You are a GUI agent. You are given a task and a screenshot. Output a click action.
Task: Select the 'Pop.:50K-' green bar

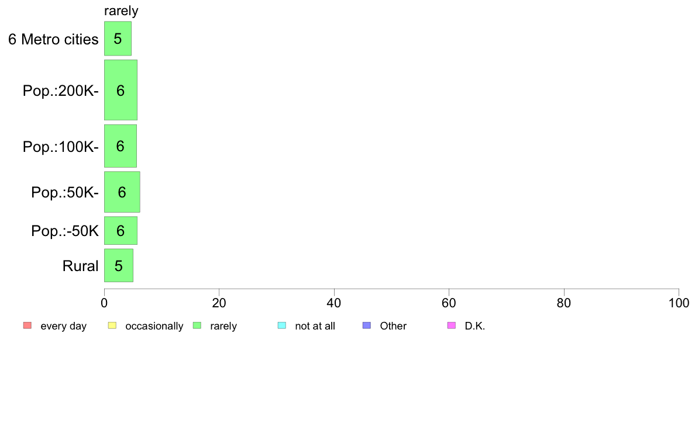[x=122, y=192]
